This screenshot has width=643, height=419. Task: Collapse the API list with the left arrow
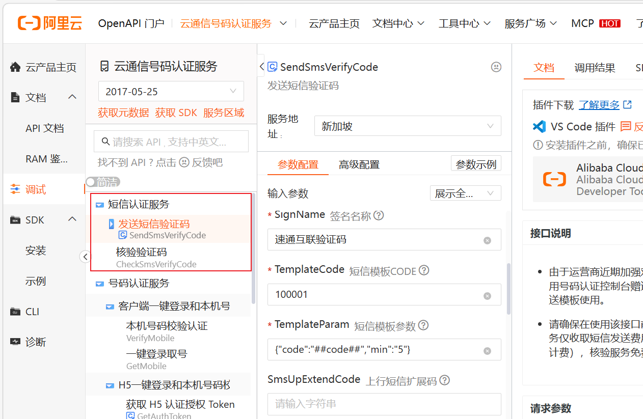(261, 66)
